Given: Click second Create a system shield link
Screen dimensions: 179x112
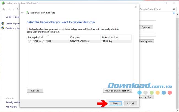Looking at the screenshot, I should pyautogui.click(x=13, y=28).
